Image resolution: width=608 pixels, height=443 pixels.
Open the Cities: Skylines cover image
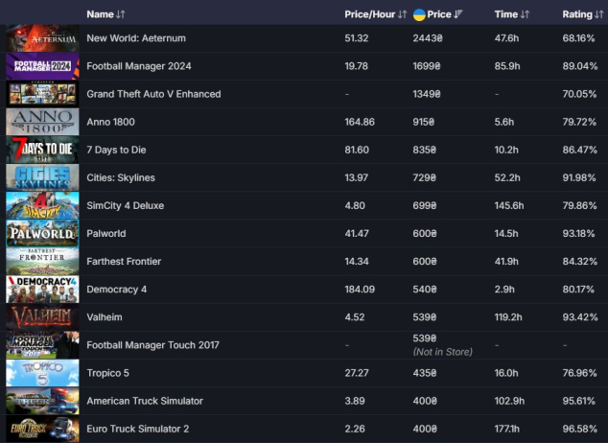[x=42, y=177]
